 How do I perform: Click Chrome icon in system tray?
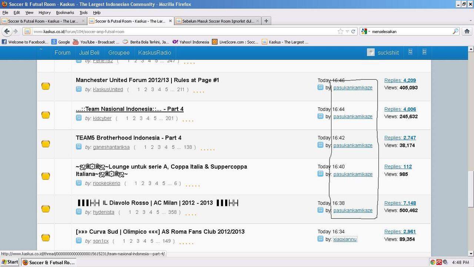(x=432, y=262)
